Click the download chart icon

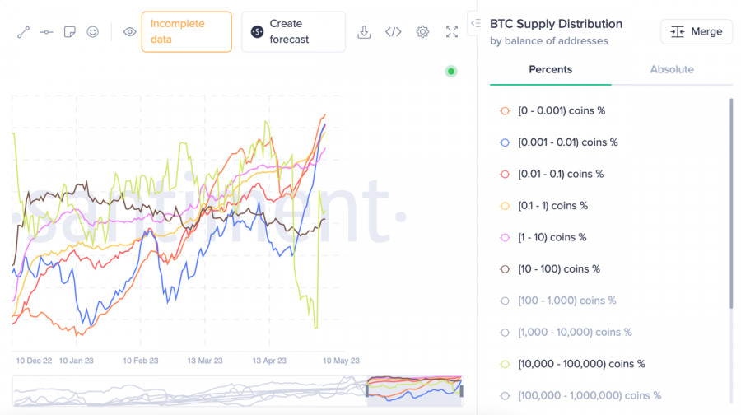point(364,32)
